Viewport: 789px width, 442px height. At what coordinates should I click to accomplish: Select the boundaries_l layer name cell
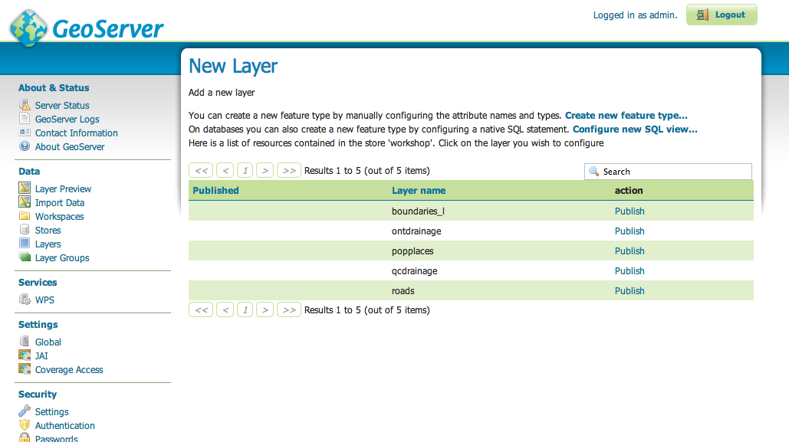(418, 211)
